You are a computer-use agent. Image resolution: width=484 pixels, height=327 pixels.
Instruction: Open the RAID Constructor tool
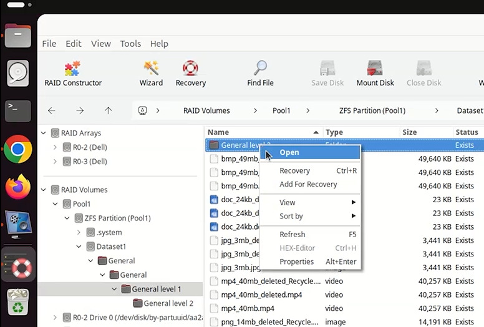[x=73, y=74]
